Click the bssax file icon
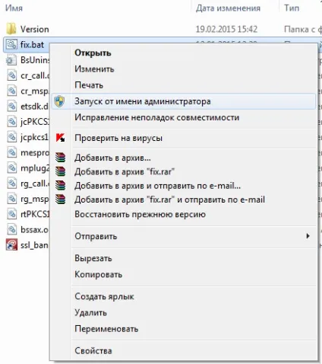The height and width of the screenshot is (364, 322). [11, 229]
